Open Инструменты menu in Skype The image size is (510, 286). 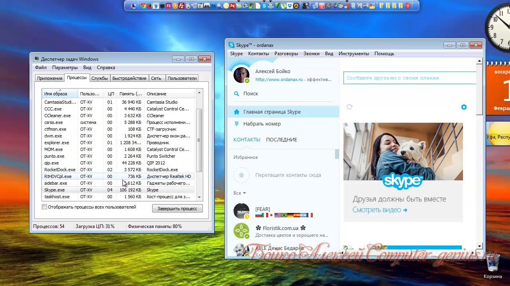coord(354,54)
